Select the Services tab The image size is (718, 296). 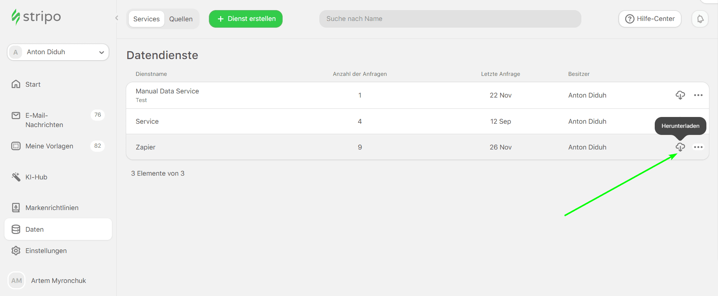(x=146, y=19)
